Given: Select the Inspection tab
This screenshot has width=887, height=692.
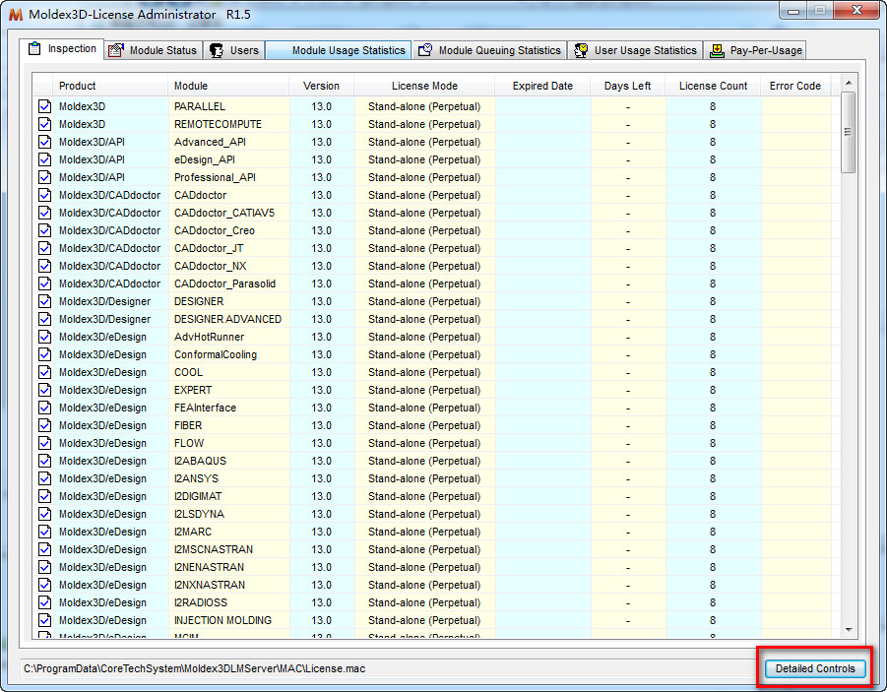Looking at the screenshot, I should (x=62, y=48).
